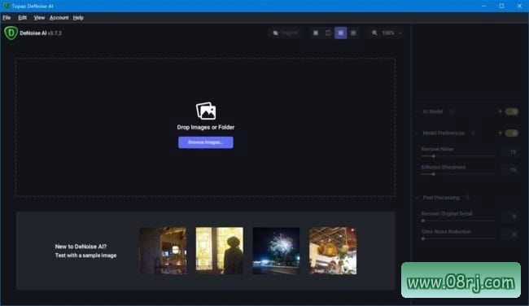Minimize the Topaz DeNoise AI window

click(x=484, y=6)
